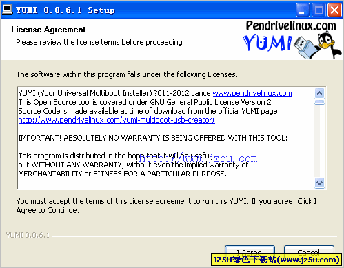Open the yumi-multiboot-usb-creator URL link
The image size is (344, 268).
[x=117, y=120]
